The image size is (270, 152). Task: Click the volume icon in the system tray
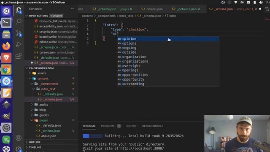tap(261, 2)
